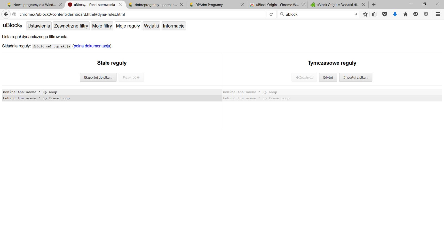Click the Przywróć button
This screenshot has height=238, width=444.
(131, 77)
